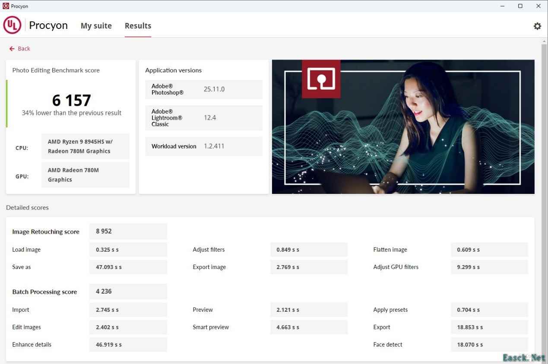This screenshot has height=364, width=548.
Task: Click the AMD Ryzen 9 8945HS CPU field
Action: click(85, 146)
